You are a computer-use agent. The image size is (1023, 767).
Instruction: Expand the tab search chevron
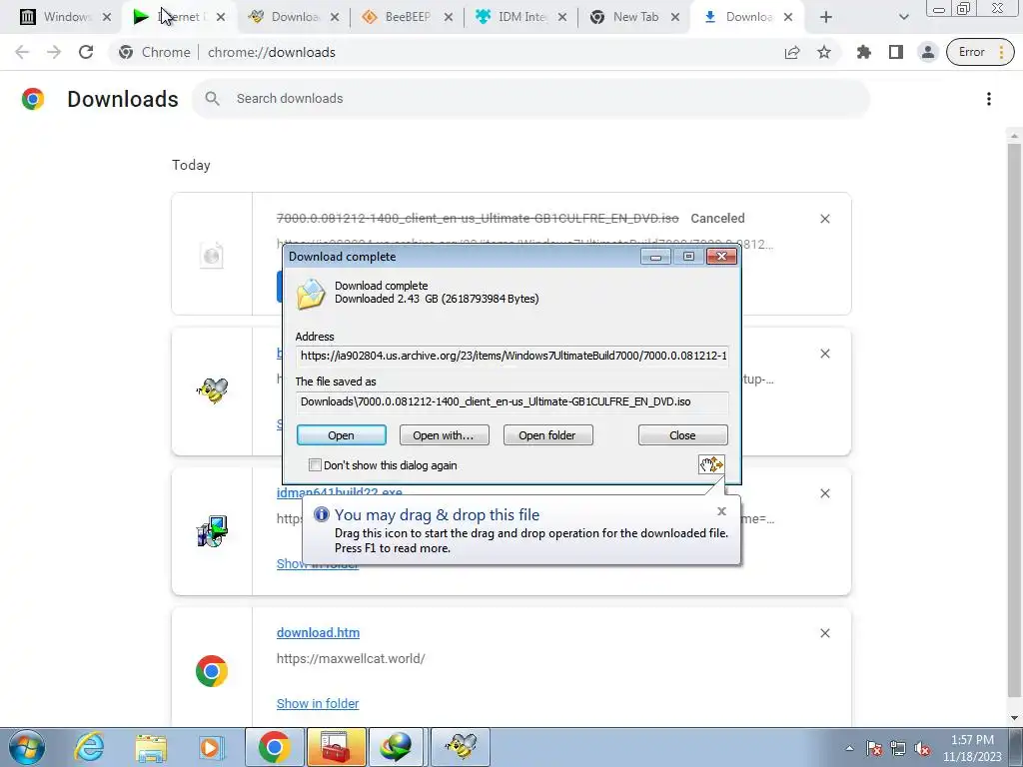tap(903, 18)
